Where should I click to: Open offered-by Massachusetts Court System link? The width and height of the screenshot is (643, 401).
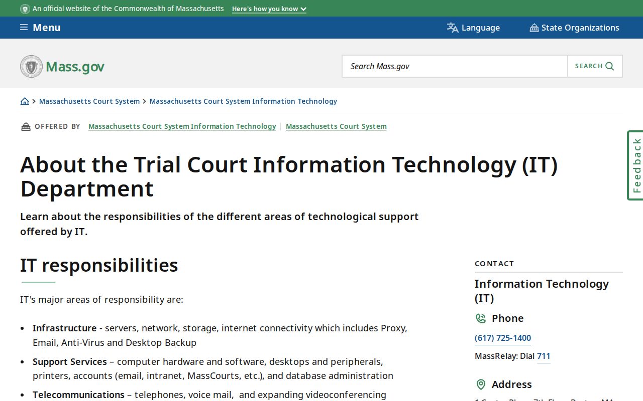(336, 126)
